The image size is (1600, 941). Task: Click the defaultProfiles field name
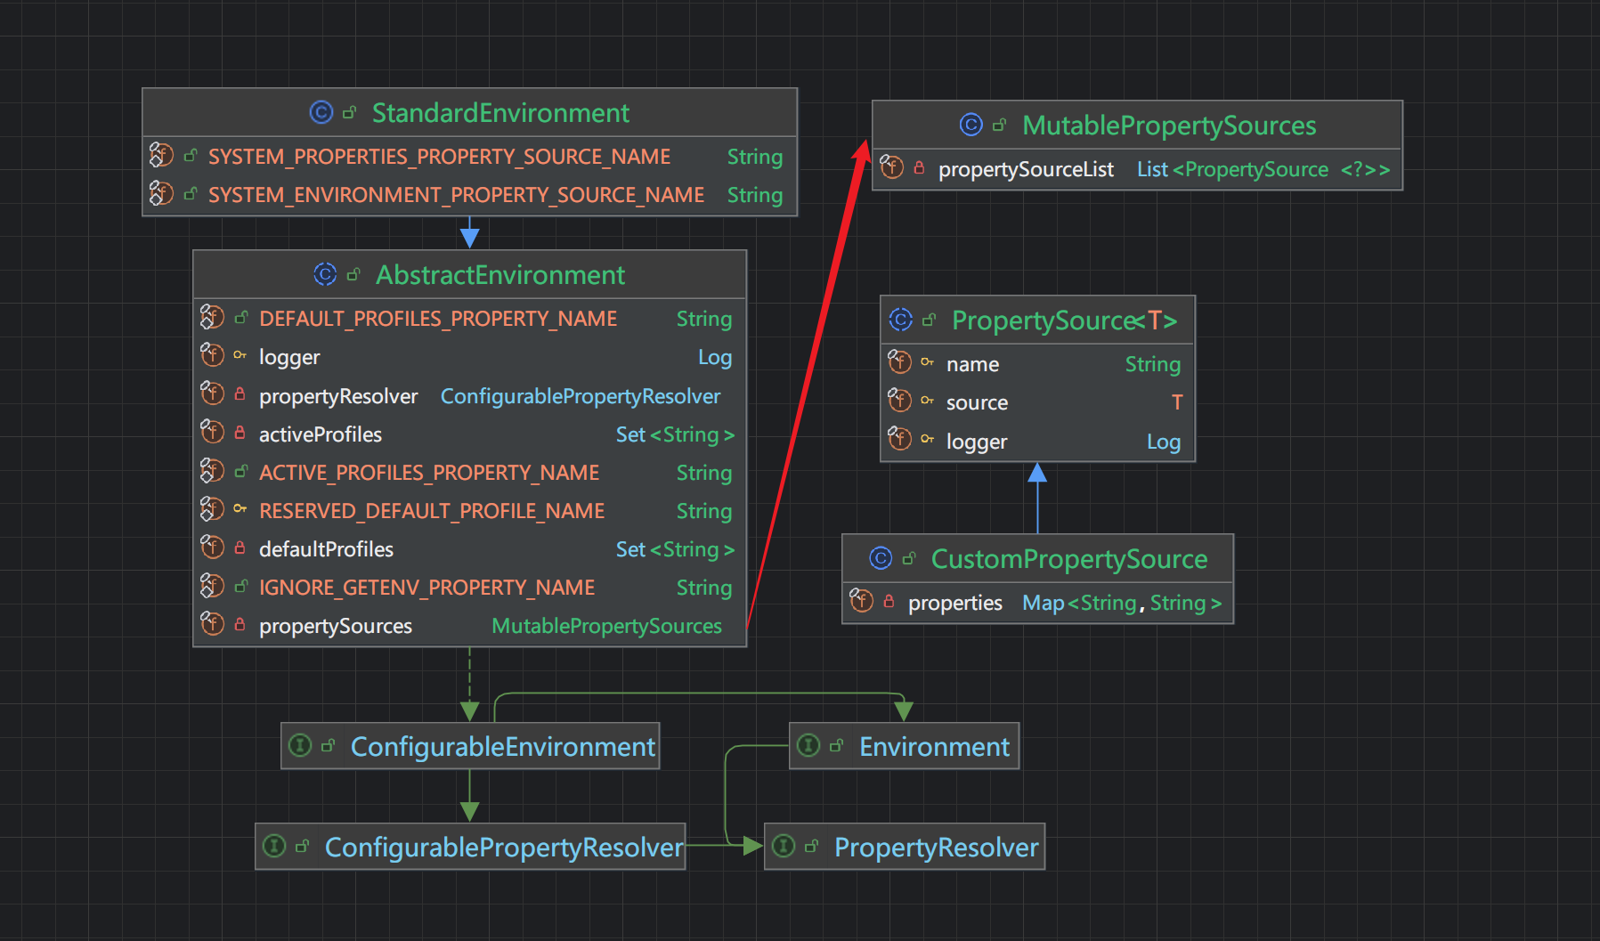point(326,549)
